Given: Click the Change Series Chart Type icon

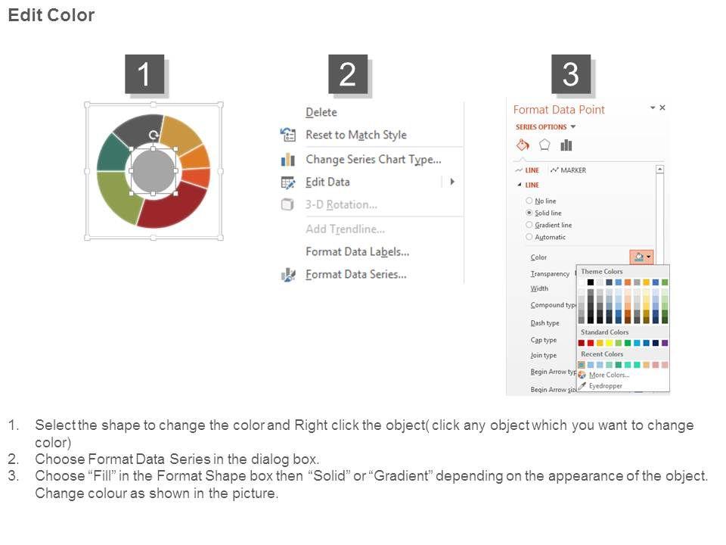Looking at the screenshot, I should [288, 160].
